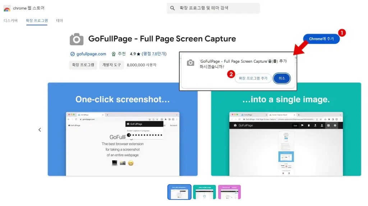This screenshot has width=368, height=206.
Task: Select the green second screenshot thumbnail
Action: pos(204,192)
